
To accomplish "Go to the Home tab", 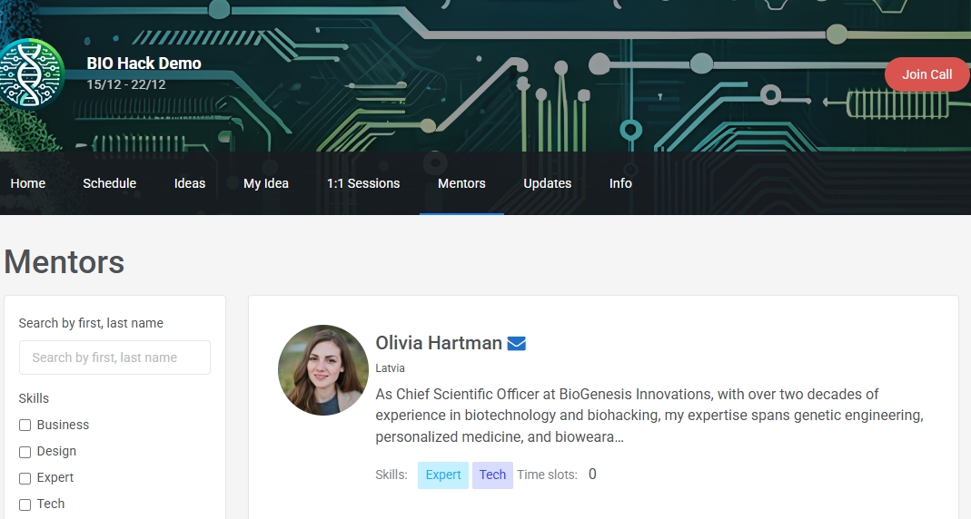I will [x=28, y=183].
